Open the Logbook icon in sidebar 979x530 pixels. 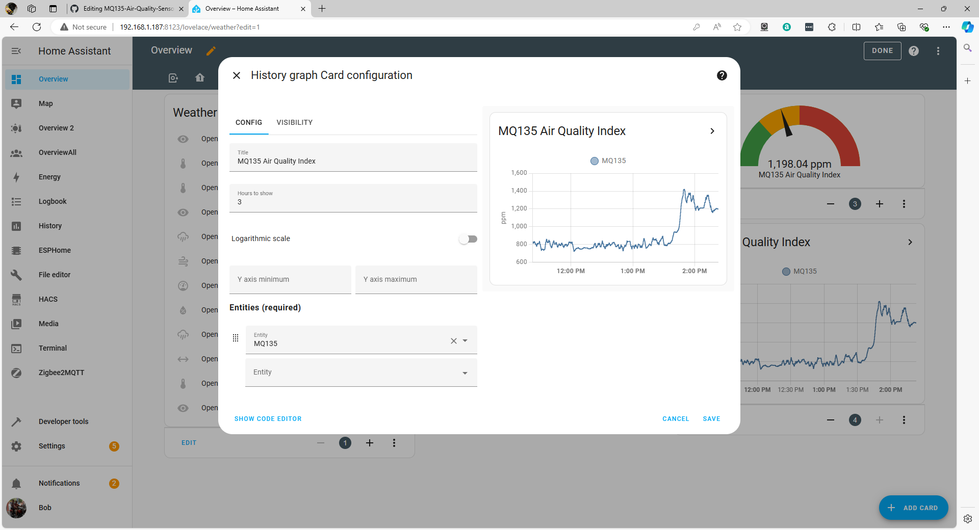pos(16,202)
